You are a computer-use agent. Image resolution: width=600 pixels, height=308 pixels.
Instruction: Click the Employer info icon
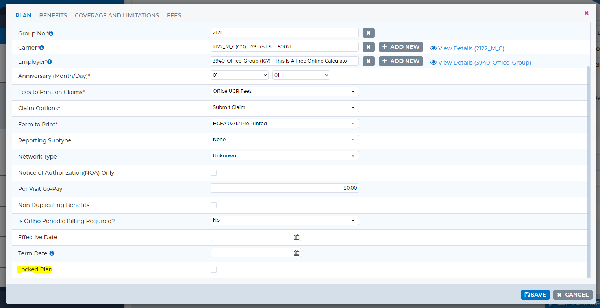point(50,62)
